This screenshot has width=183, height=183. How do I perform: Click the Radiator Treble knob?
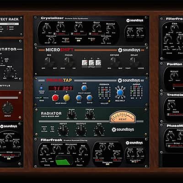pos(90,114)
